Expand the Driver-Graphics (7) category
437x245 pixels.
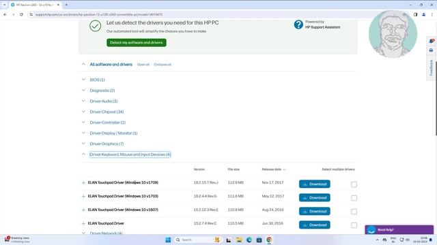point(107,144)
